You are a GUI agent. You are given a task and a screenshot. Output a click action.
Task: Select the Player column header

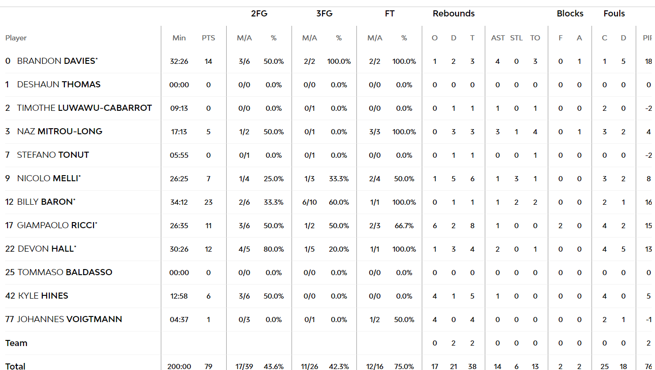16,38
